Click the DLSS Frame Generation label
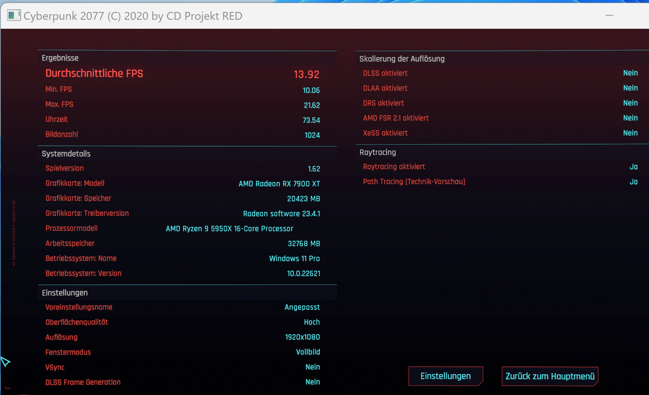Viewport: 649px width, 395px height. point(83,382)
